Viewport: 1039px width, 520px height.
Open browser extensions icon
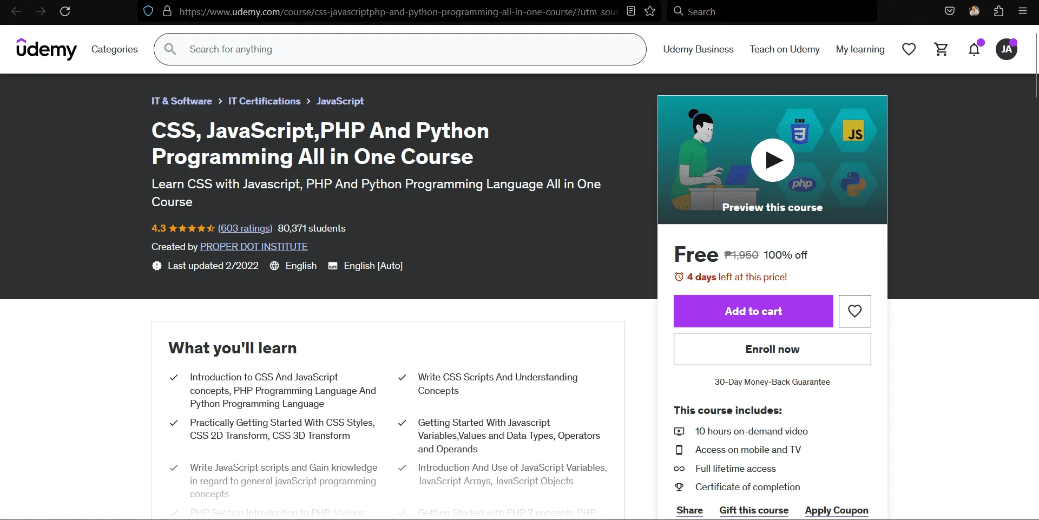[999, 11]
